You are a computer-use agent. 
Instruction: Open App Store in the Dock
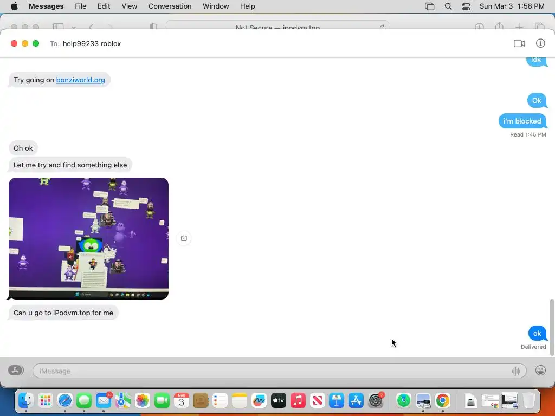click(x=356, y=400)
